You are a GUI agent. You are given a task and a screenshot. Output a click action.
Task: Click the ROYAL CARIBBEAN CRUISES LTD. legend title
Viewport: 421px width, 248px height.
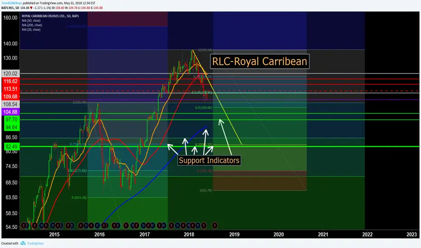(x=50, y=16)
